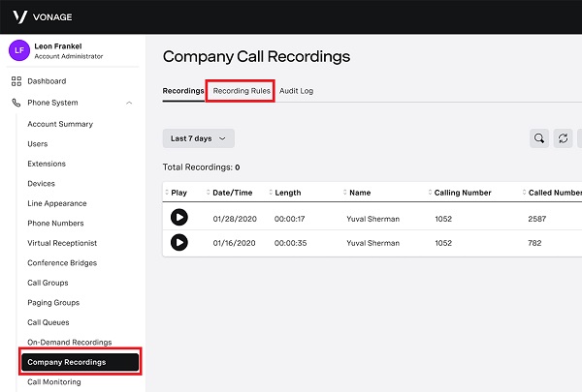Collapse the Phone System menu chevron
The image size is (582, 392).
pyautogui.click(x=129, y=103)
